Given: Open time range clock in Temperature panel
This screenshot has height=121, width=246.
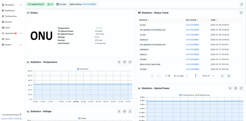Looking at the screenshot, I should point(125,62).
